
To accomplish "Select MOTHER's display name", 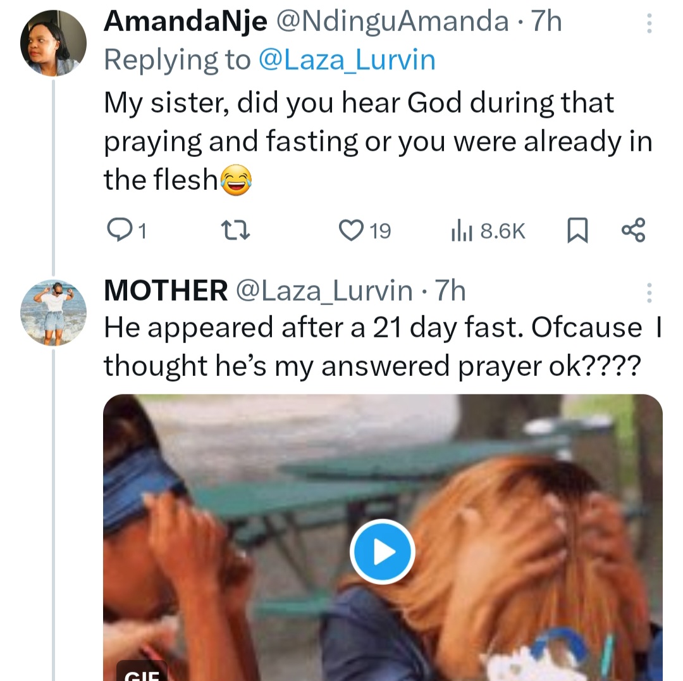I will (x=166, y=291).
